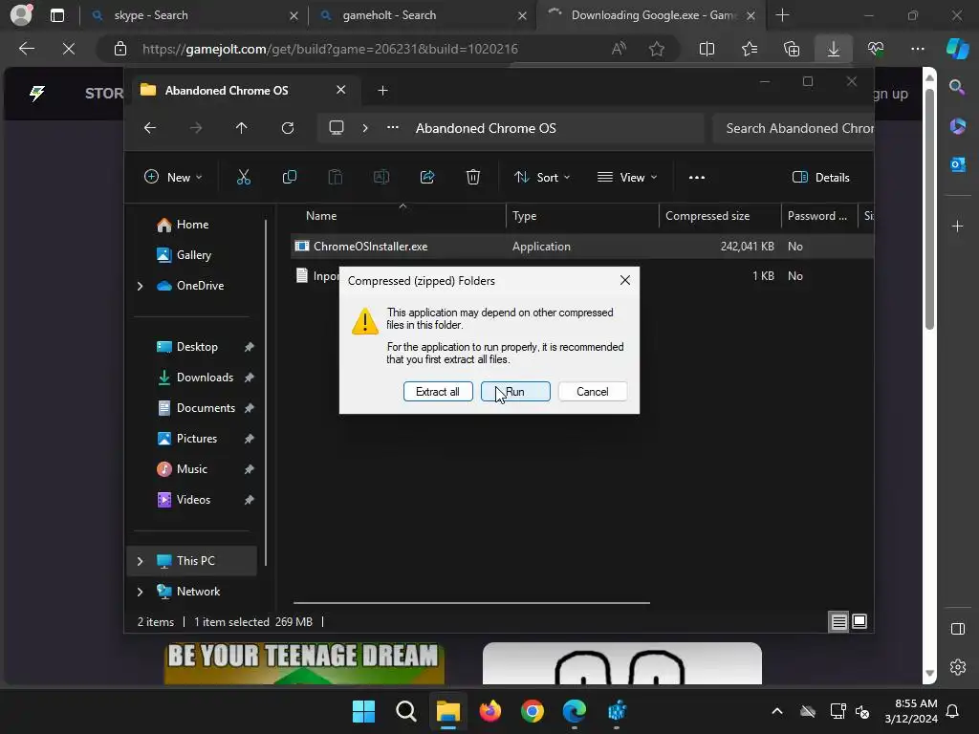The image size is (979, 734).
Task: Expand the Network tree node
Action: click(140, 592)
